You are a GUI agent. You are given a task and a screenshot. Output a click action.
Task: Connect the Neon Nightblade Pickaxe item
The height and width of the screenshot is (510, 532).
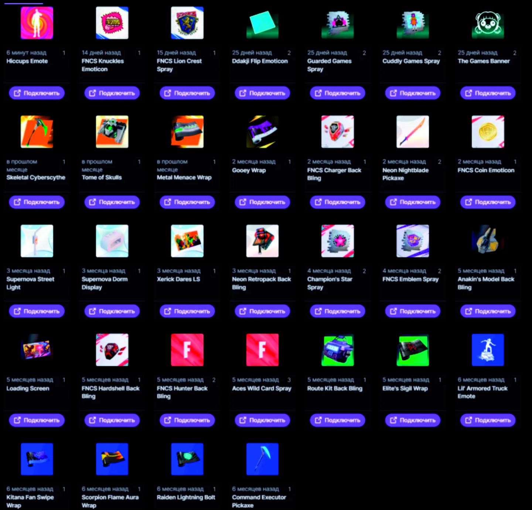coord(413,202)
